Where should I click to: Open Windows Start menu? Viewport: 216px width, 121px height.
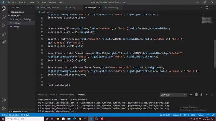pyautogui.click(x=3, y=119)
